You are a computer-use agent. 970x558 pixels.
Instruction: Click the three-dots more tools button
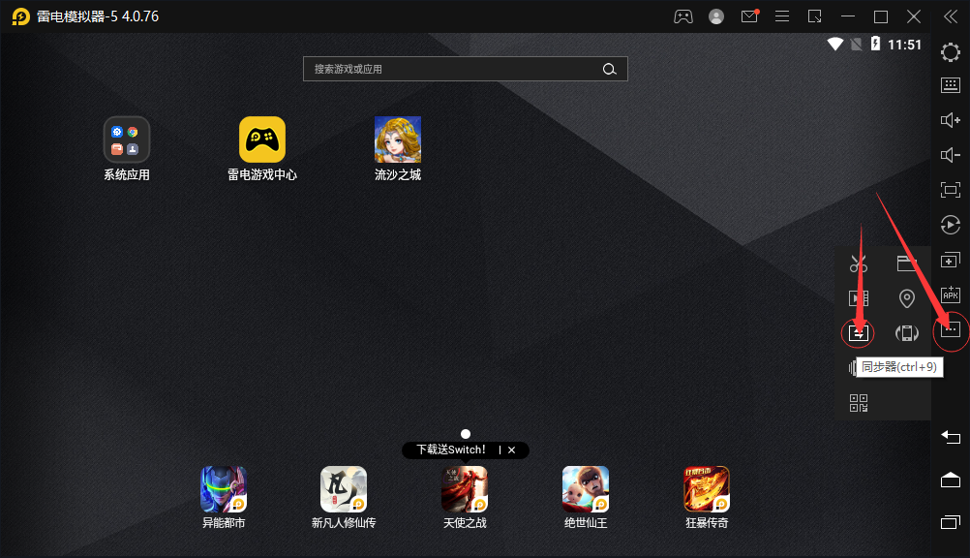(951, 329)
